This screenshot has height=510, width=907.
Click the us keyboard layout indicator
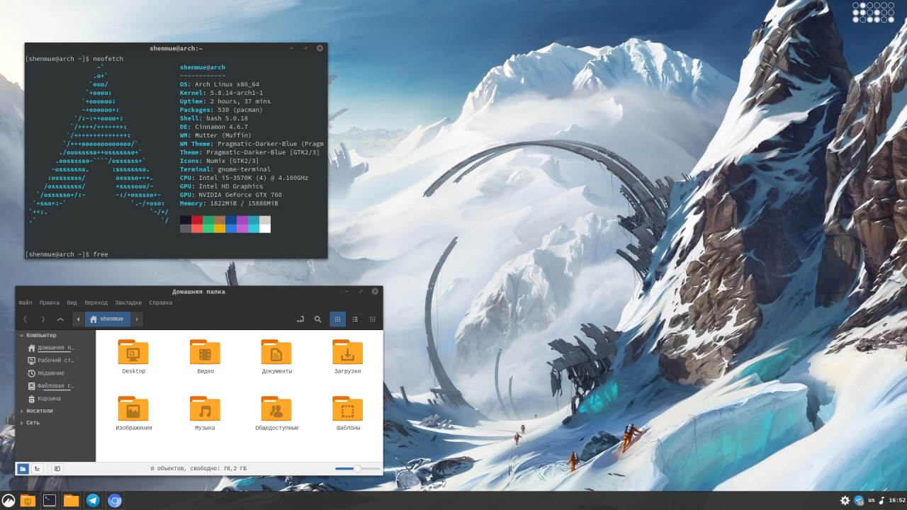pyautogui.click(x=872, y=500)
